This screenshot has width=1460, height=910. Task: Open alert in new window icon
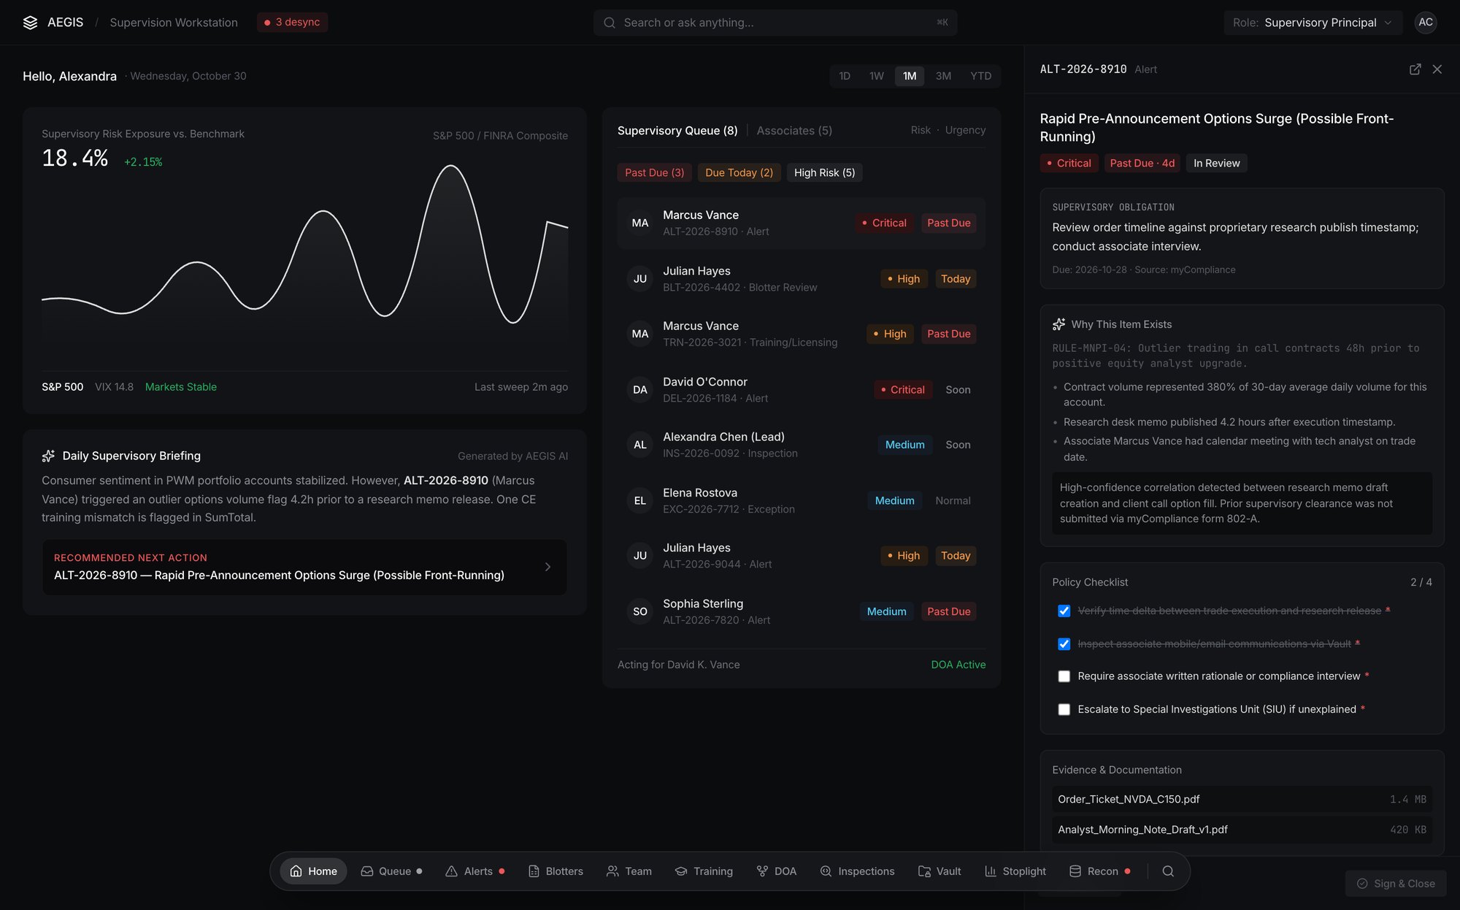coord(1415,69)
